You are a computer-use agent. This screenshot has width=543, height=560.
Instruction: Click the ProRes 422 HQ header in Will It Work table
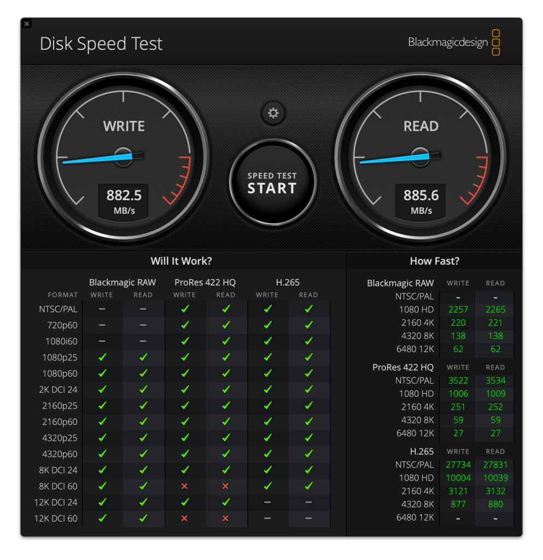[x=205, y=283]
